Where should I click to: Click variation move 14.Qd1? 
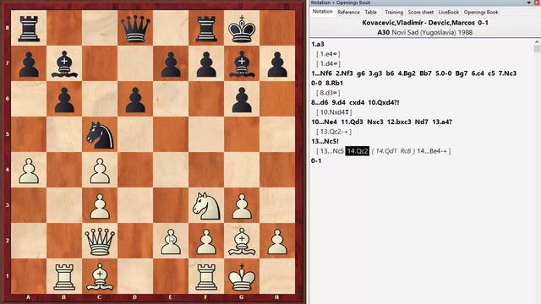coord(386,151)
